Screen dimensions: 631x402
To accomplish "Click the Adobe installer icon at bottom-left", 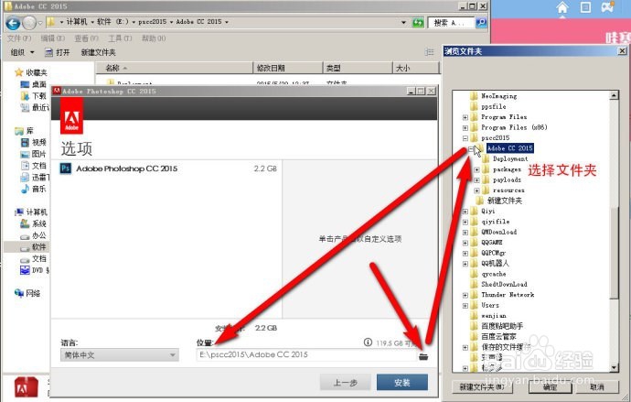I will 27,387.
